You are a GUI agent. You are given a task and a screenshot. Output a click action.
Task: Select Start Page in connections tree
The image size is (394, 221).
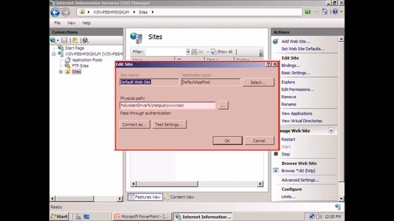pos(74,48)
